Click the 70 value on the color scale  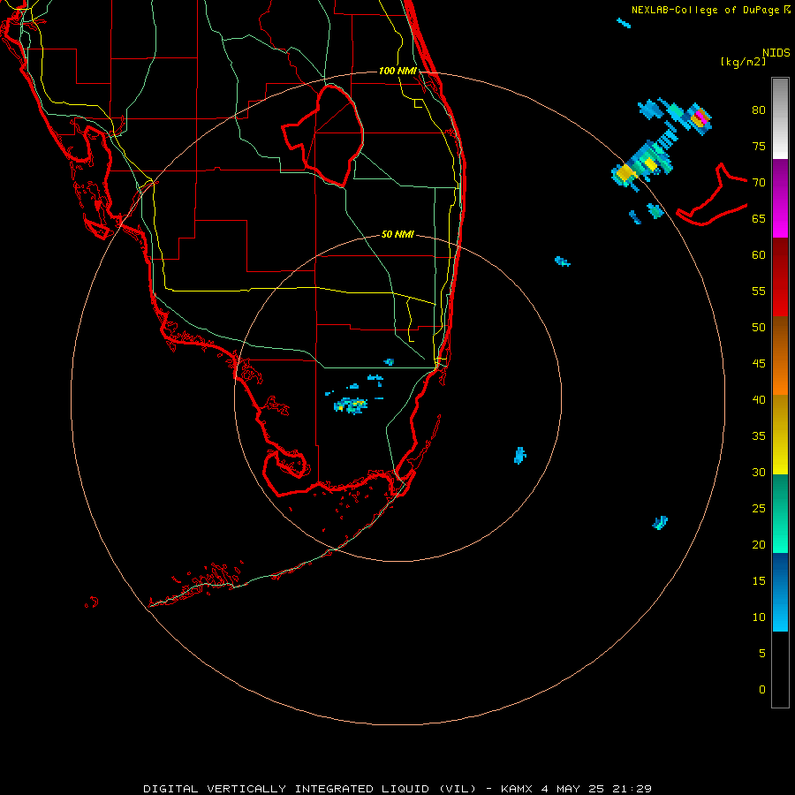point(759,183)
